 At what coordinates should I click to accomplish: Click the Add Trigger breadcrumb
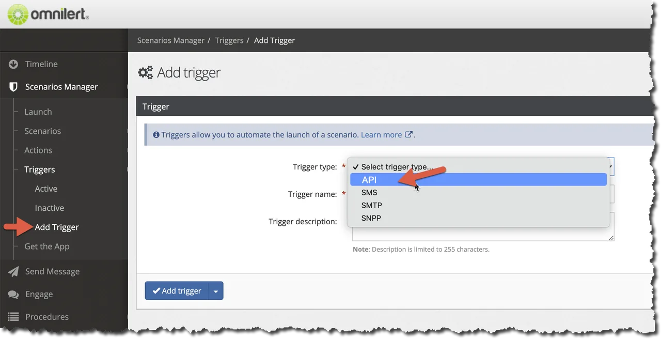(x=275, y=40)
